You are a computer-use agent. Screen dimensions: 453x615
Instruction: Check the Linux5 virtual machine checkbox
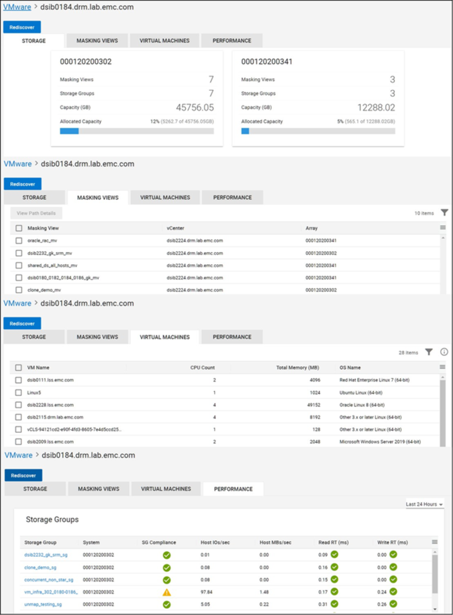(18, 393)
